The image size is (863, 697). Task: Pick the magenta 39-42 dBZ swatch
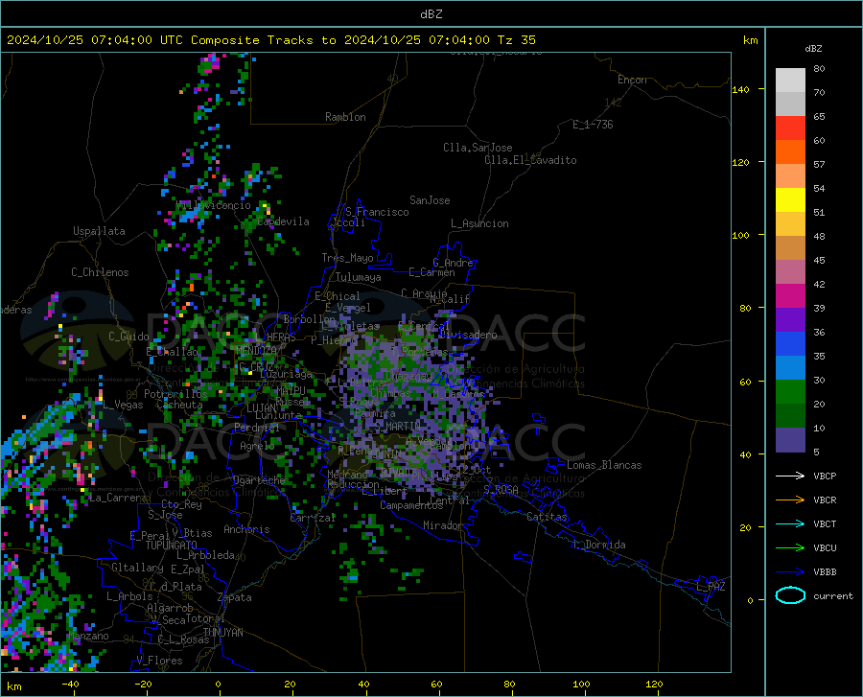tap(790, 296)
